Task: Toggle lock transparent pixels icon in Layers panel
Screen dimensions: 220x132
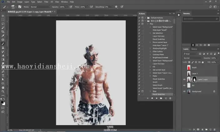Action: click(x=189, y=62)
